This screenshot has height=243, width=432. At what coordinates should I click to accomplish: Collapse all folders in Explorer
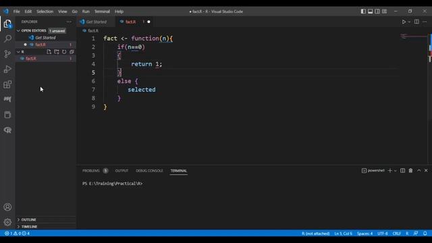tap(72, 52)
